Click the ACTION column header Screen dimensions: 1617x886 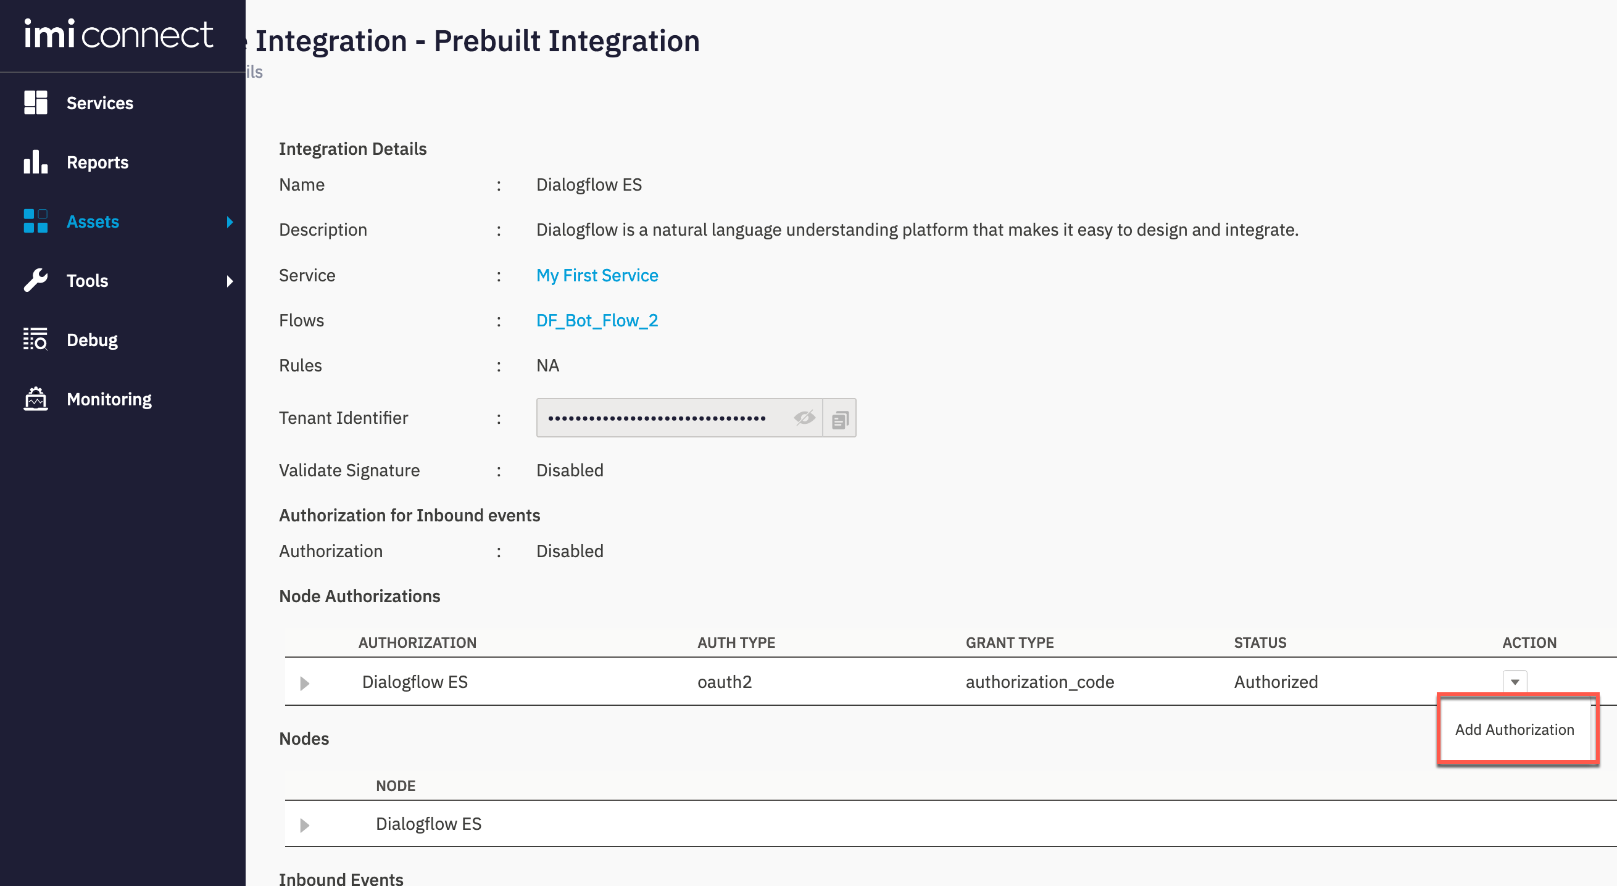click(x=1529, y=642)
